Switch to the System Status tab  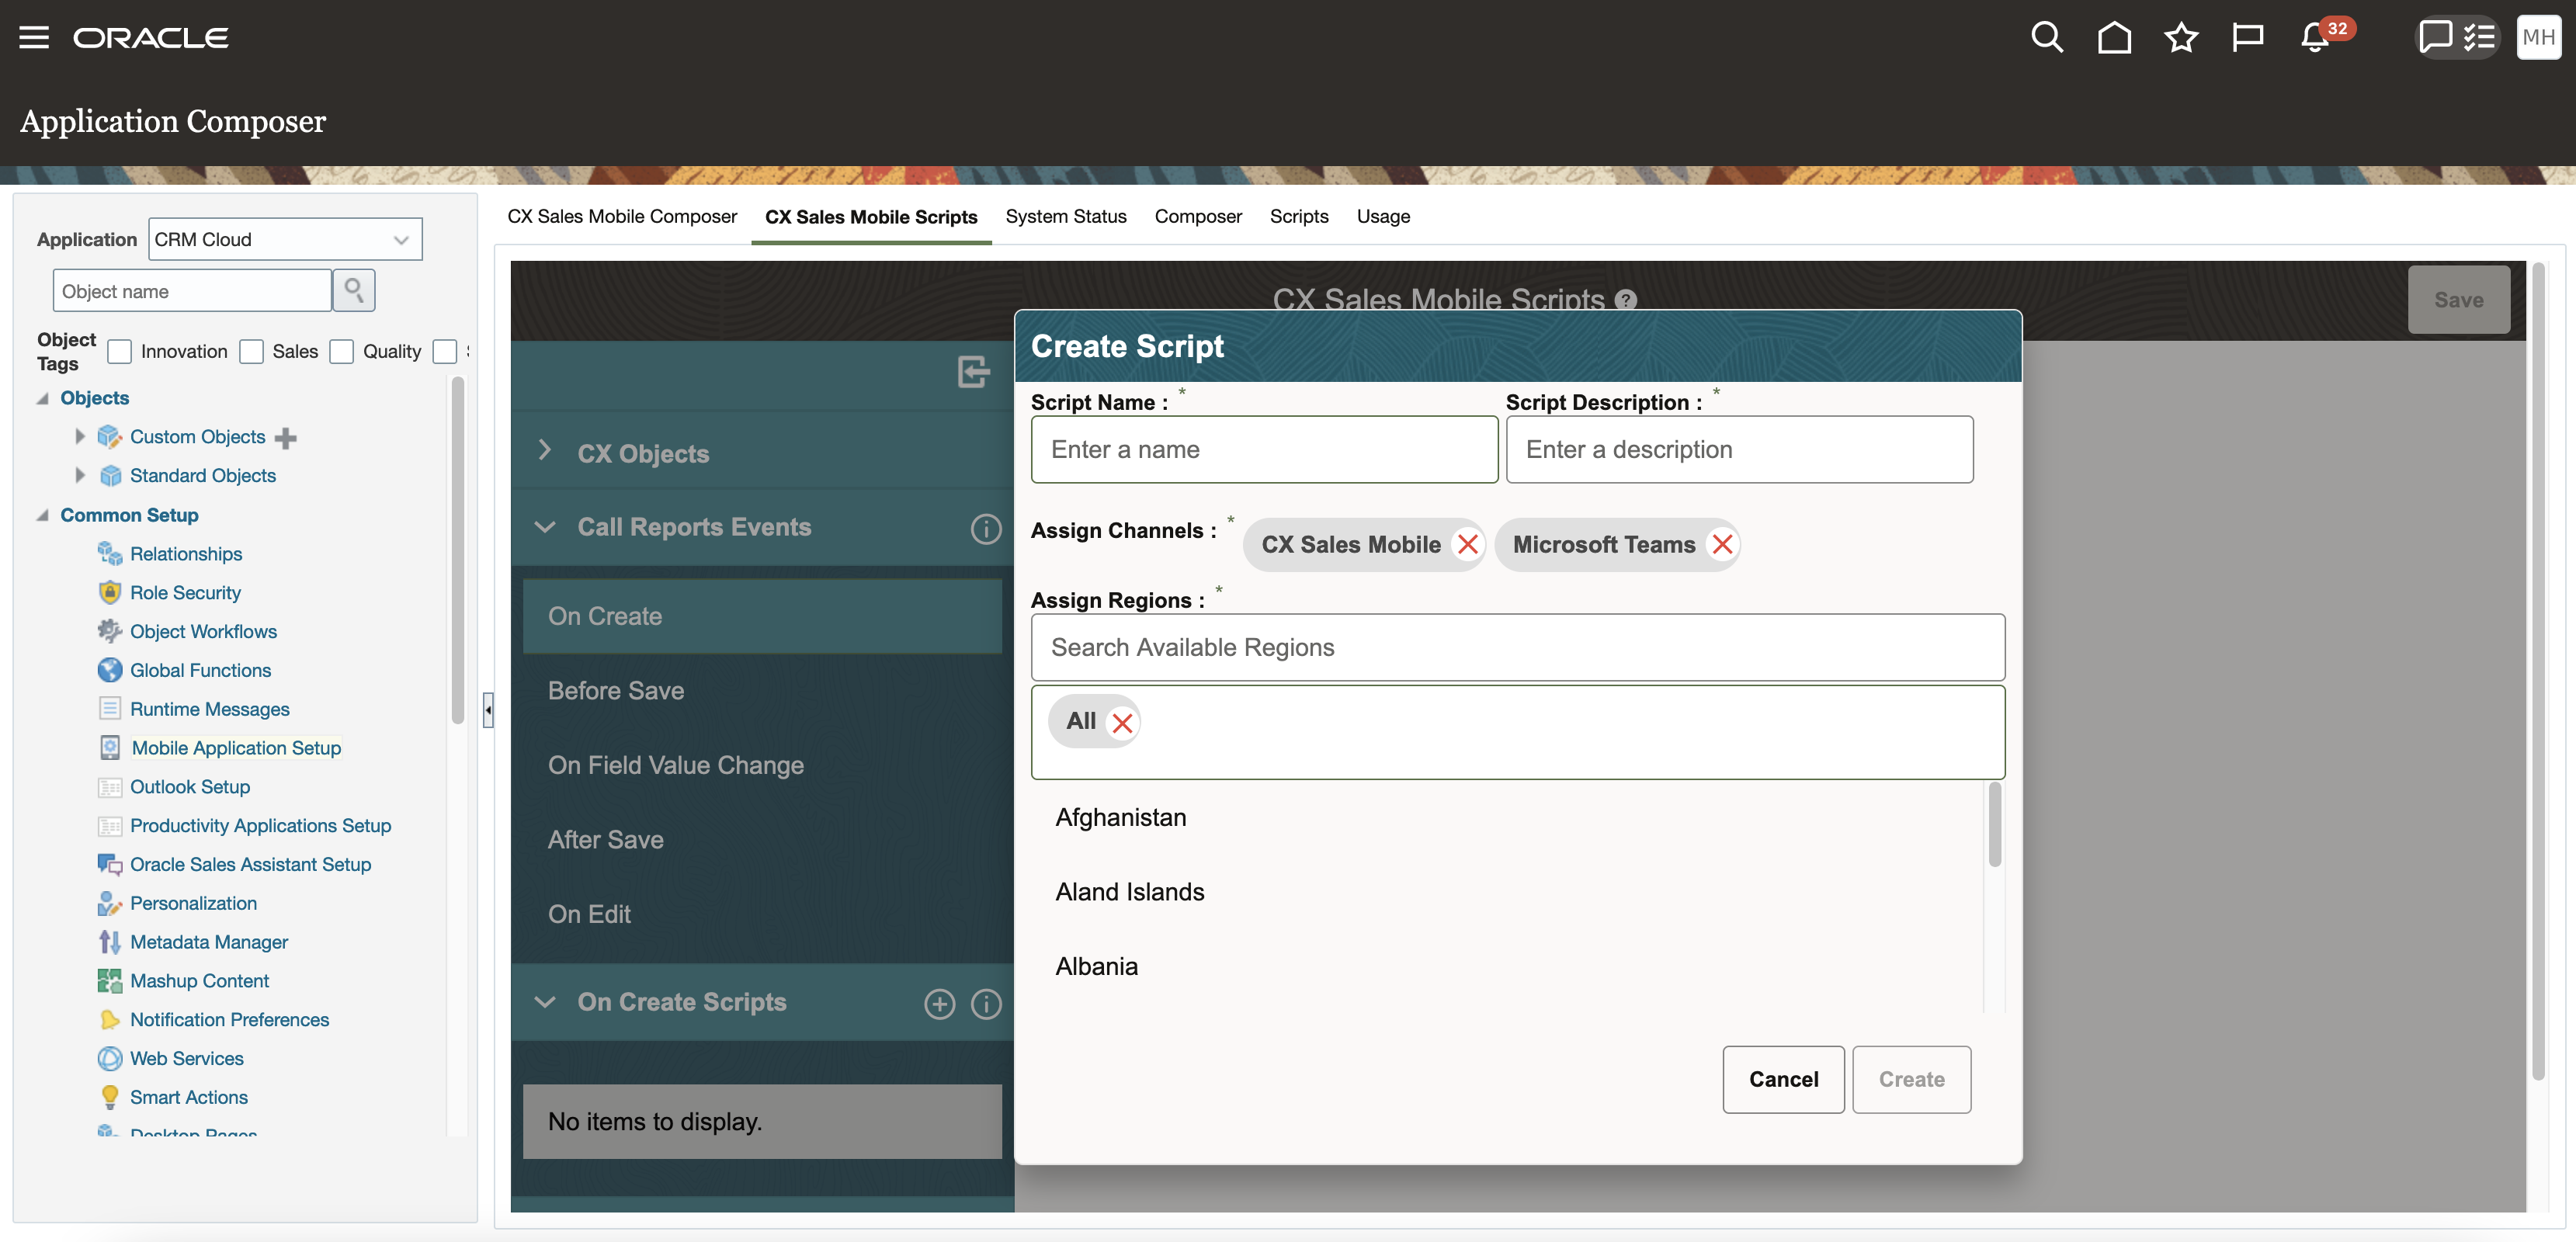[1065, 217]
